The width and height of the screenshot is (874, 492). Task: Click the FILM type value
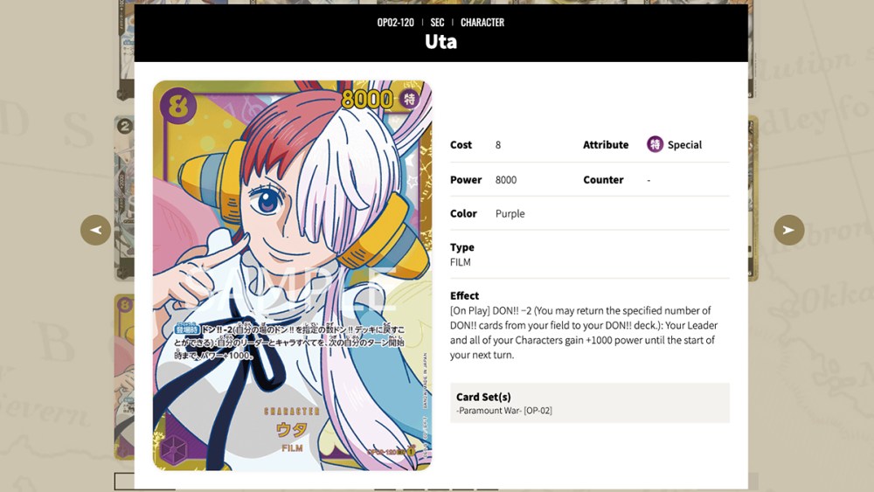(x=461, y=262)
